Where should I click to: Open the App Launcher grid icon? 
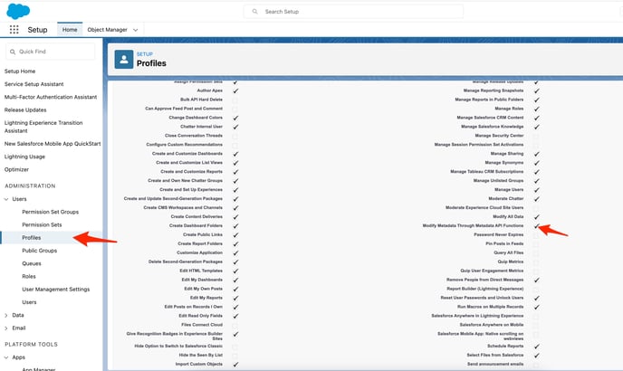pos(14,29)
